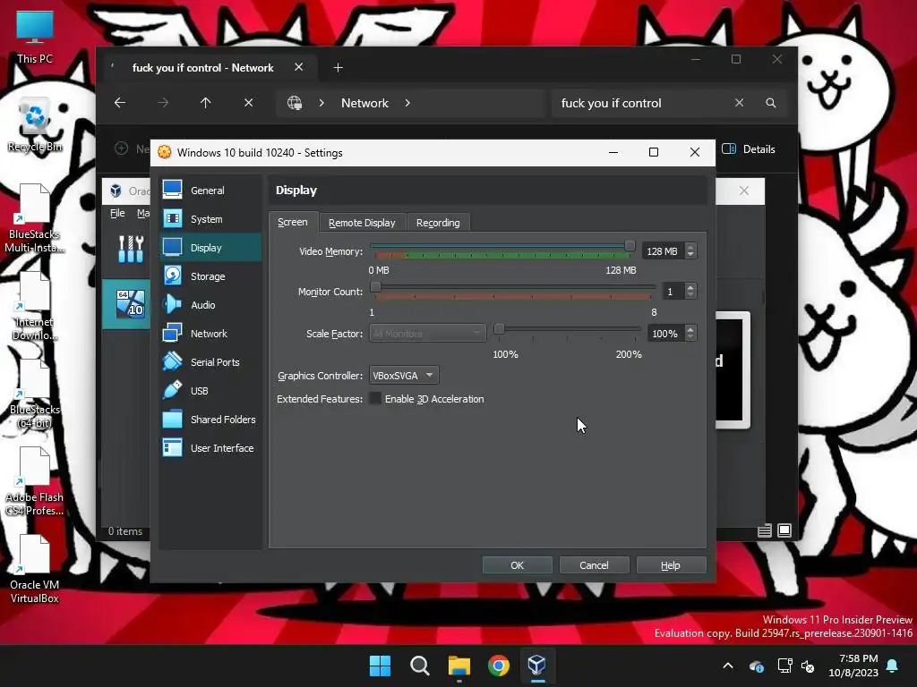917x687 pixels.
Task: Select the Display settings category
Action: [x=210, y=248]
